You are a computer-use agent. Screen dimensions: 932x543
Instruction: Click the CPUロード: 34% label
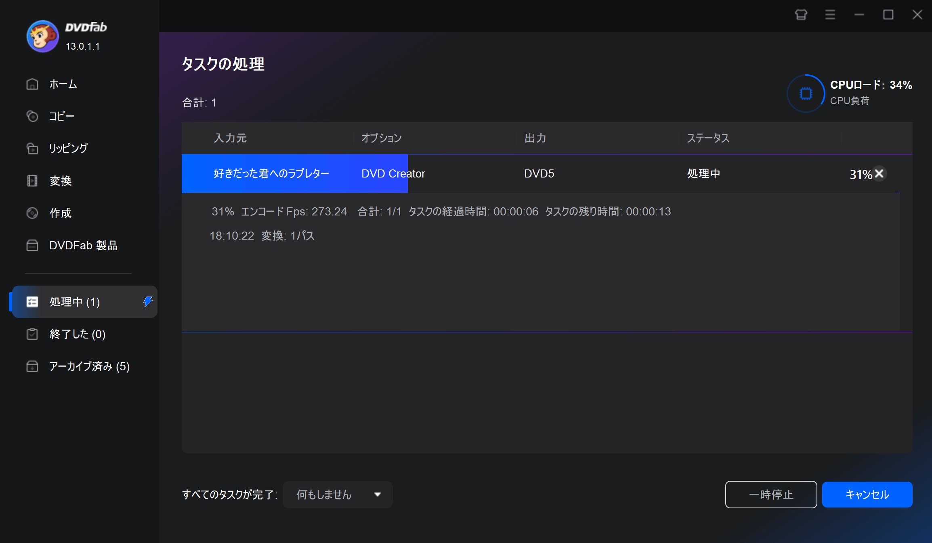871,85
